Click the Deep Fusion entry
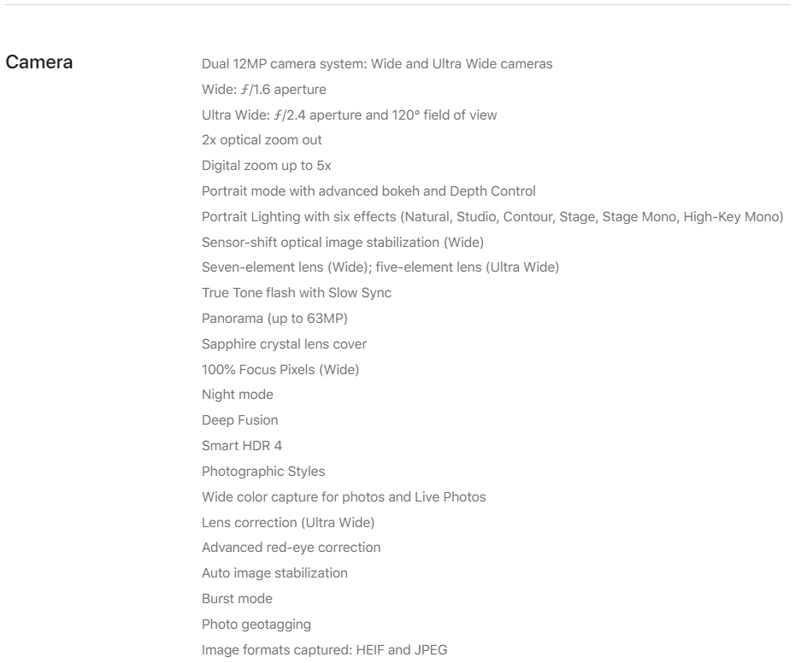This screenshot has height=663, width=801. coord(239,420)
